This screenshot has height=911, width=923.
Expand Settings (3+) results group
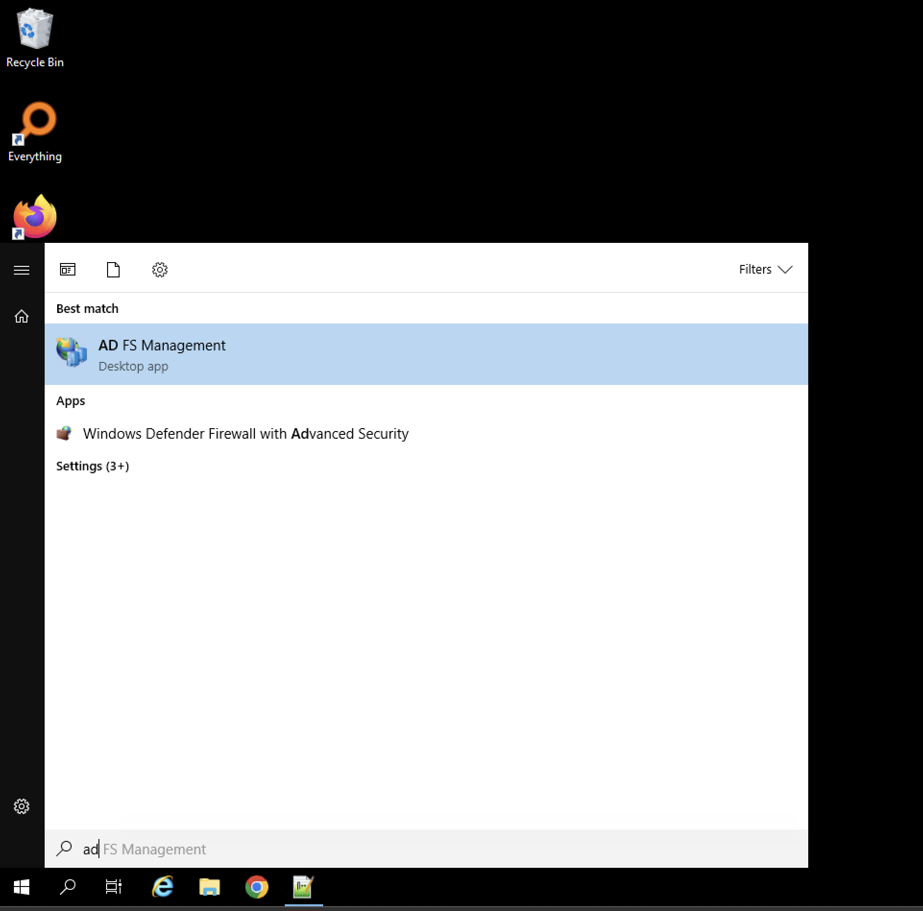(92, 466)
